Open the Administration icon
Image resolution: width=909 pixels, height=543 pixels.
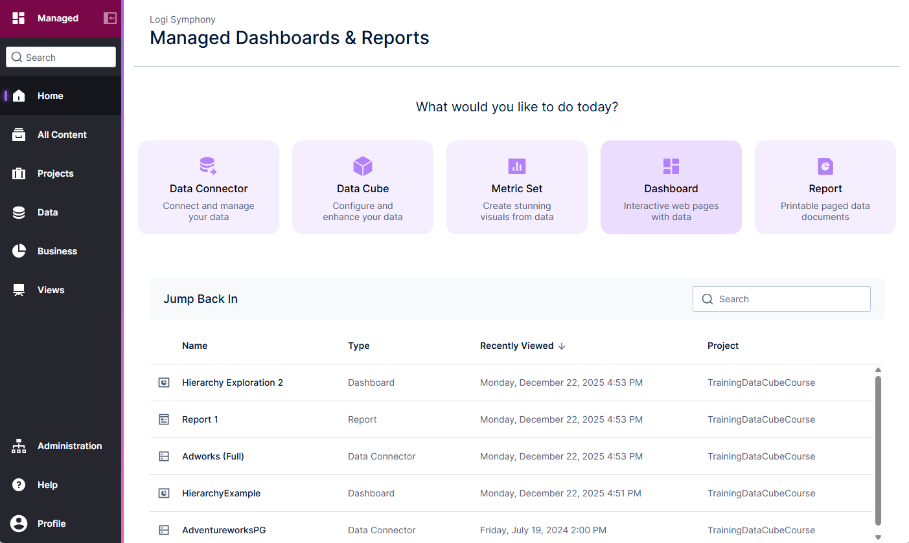(18, 445)
